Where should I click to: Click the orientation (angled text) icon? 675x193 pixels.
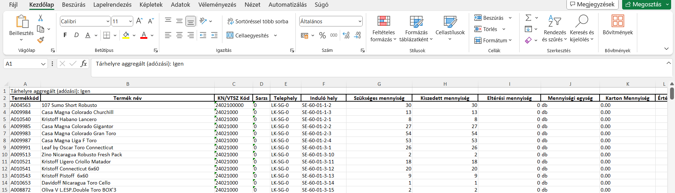point(203,21)
